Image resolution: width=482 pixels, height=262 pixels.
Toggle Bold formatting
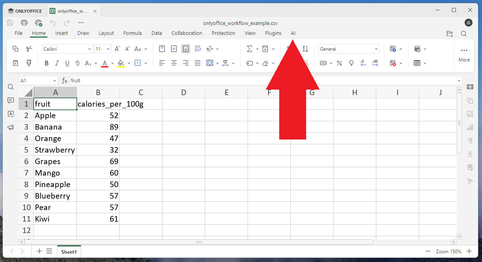point(46,63)
